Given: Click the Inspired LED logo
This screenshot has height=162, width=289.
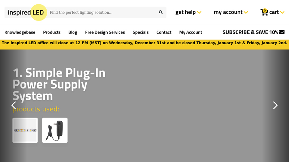Looking at the screenshot, I should pos(26,12).
